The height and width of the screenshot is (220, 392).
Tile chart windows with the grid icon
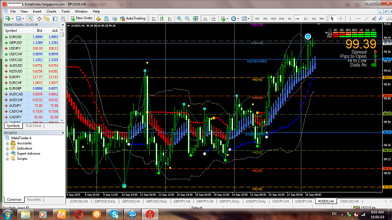(196, 19)
